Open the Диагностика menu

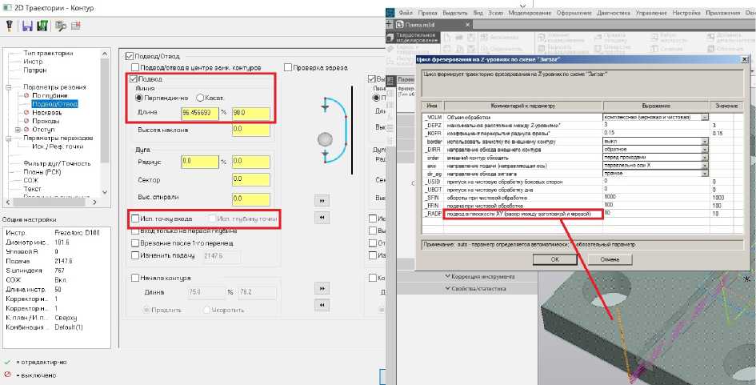[613, 14]
